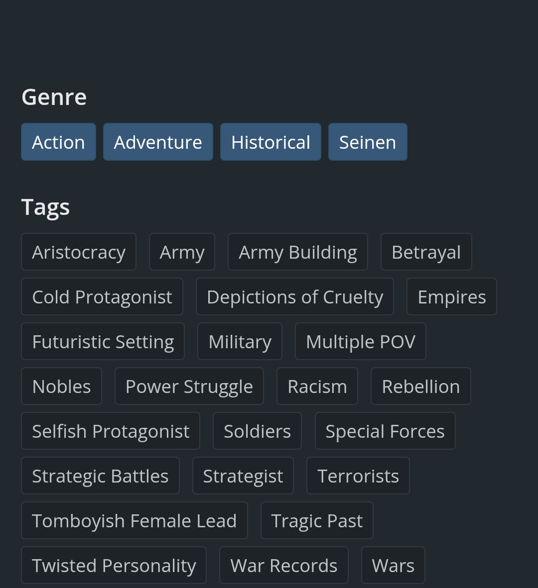This screenshot has height=588, width=538.
Task: Select the Betrayal tag
Action: tap(426, 252)
